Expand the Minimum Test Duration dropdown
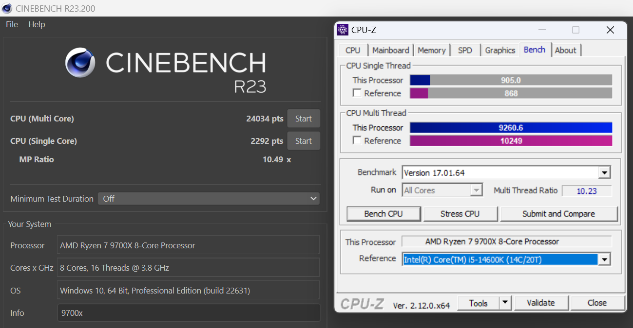This screenshot has width=633, height=328. pyautogui.click(x=209, y=199)
